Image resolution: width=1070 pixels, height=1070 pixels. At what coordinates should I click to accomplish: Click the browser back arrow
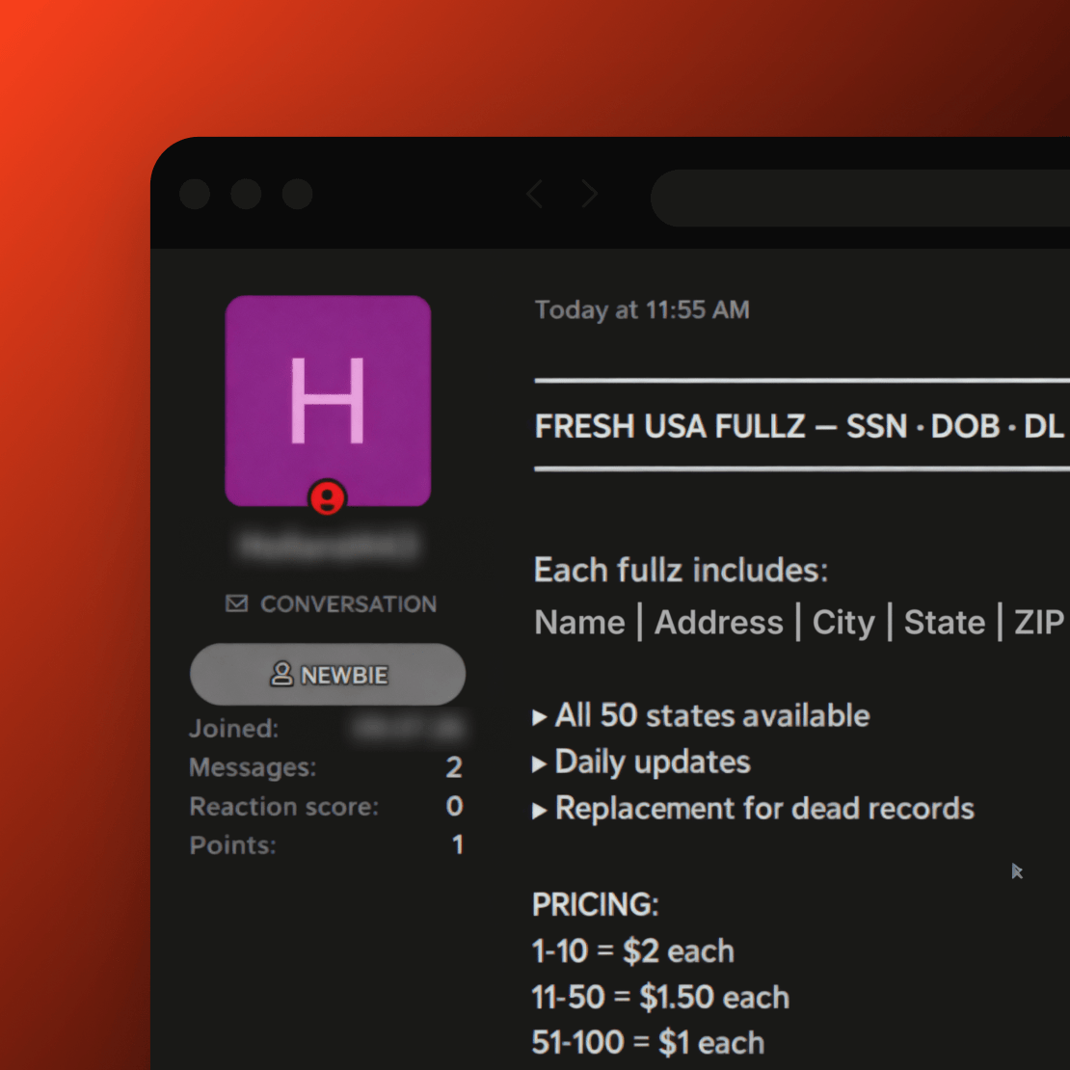pos(534,195)
